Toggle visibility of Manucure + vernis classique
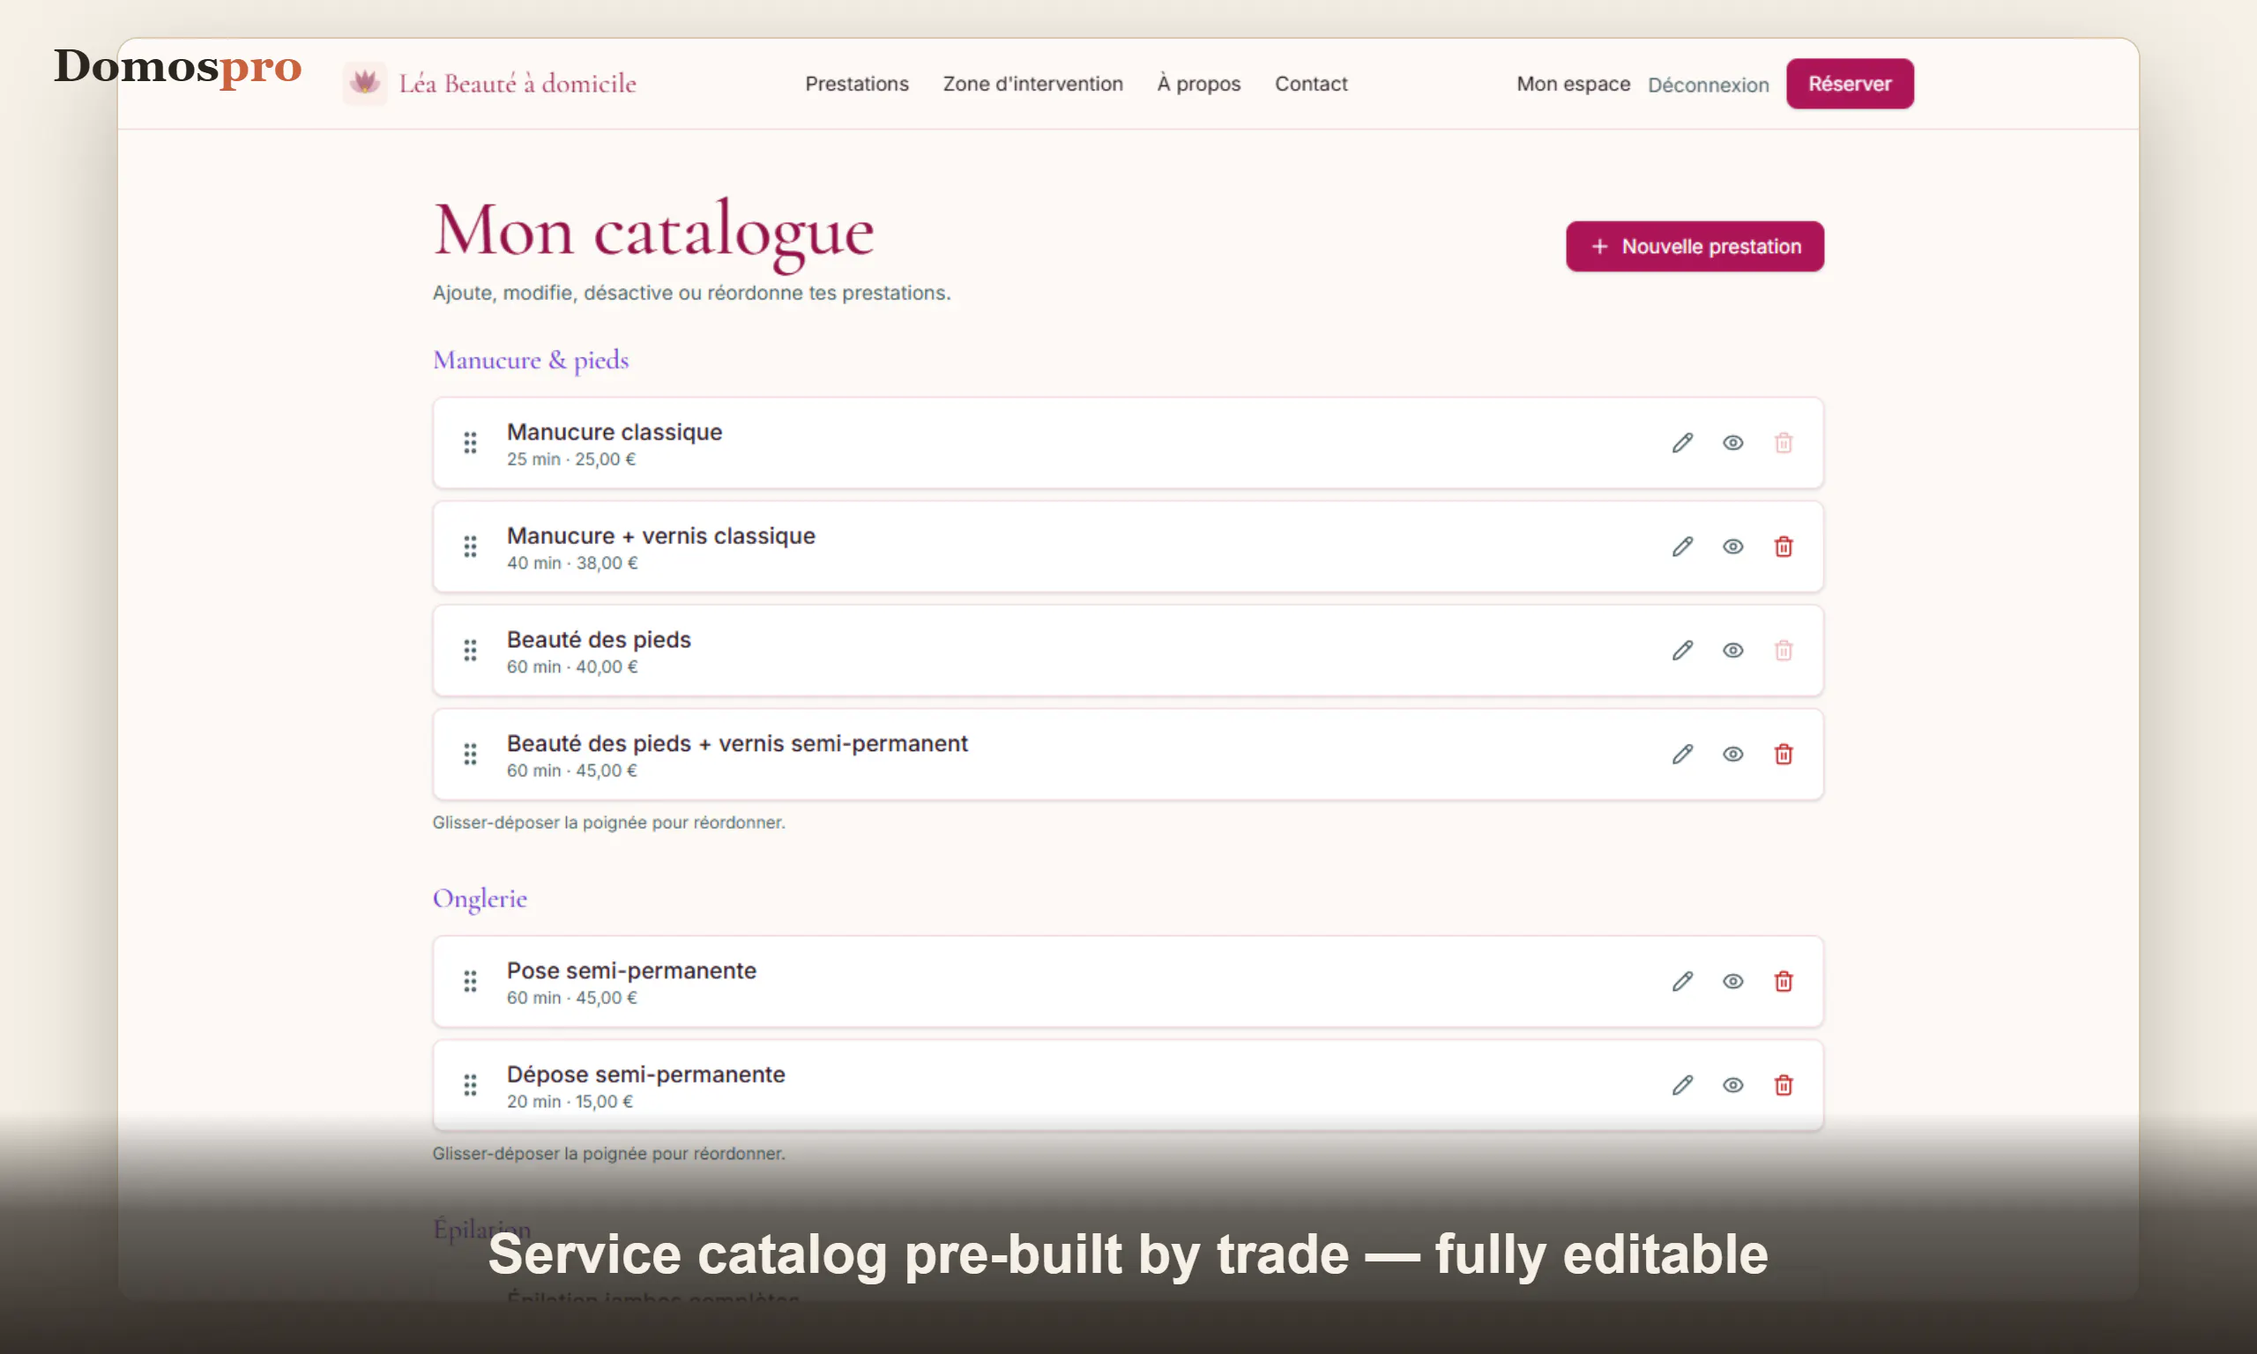The width and height of the screenshot is (2257, 1354). [x=1733, y=547]
